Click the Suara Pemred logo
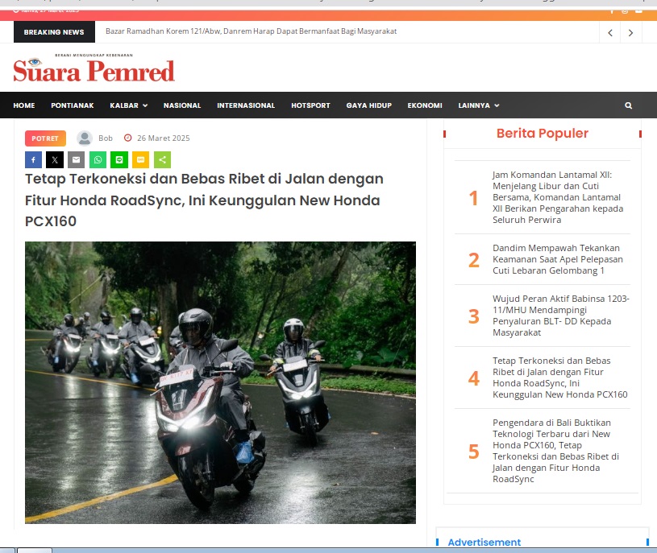Image resolution: width=657 pixels, height=553 pixels. [x=94, y=68]
